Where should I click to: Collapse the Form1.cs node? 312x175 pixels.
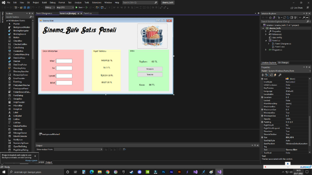pyautogui.click(x=266, y=41)
